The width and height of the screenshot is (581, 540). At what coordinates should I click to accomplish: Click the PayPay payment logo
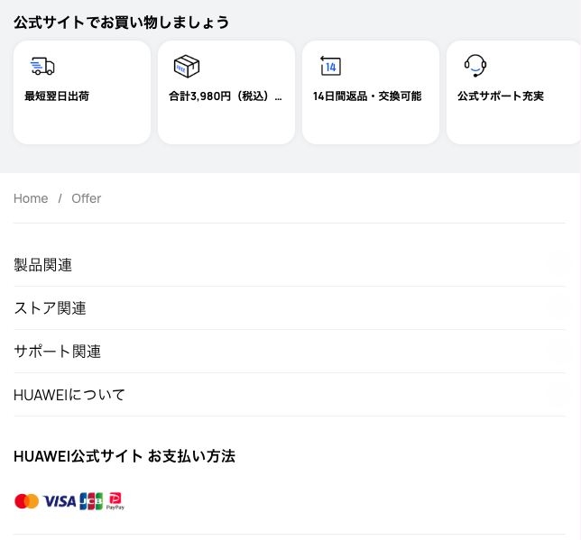point(115,501)
